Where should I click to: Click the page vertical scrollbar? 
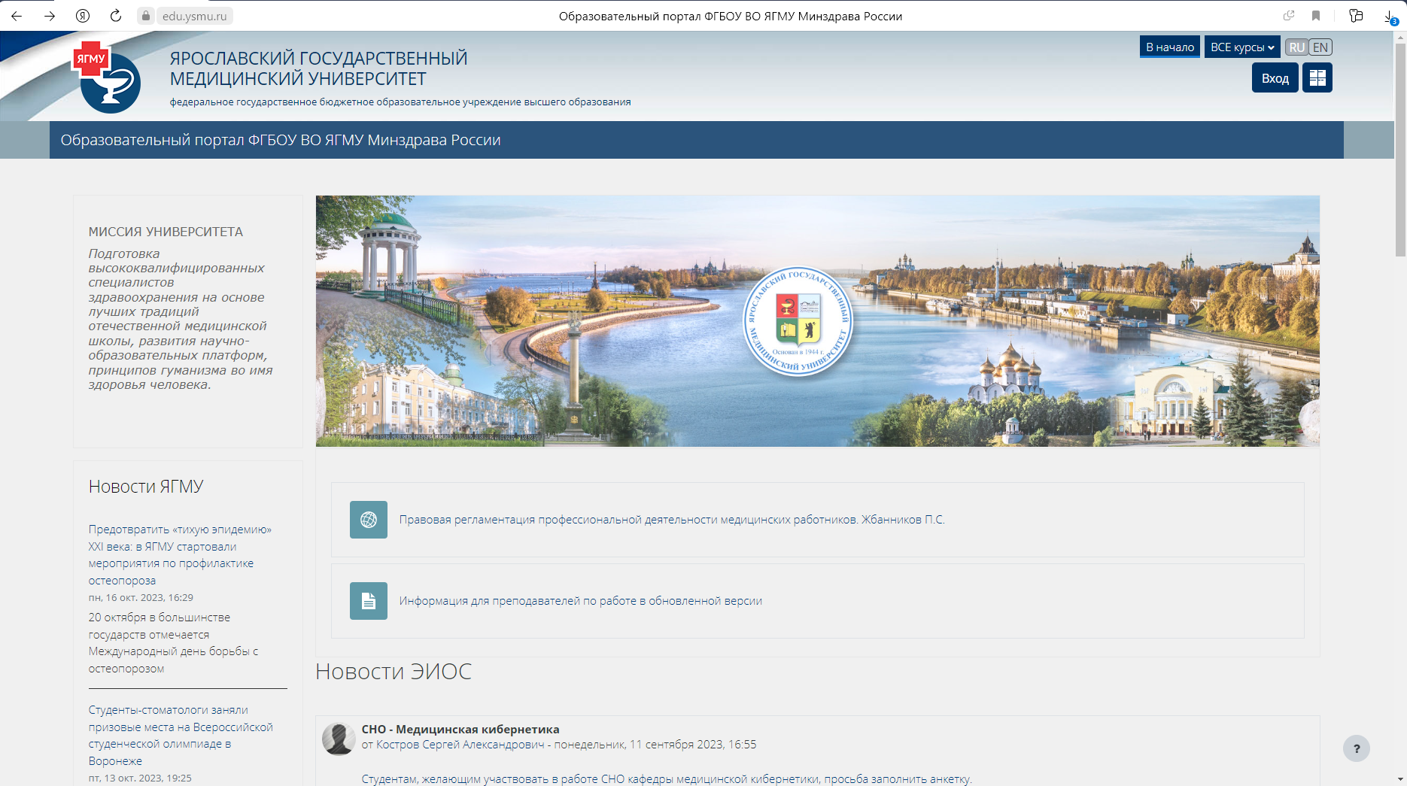tap(1400, 150)
